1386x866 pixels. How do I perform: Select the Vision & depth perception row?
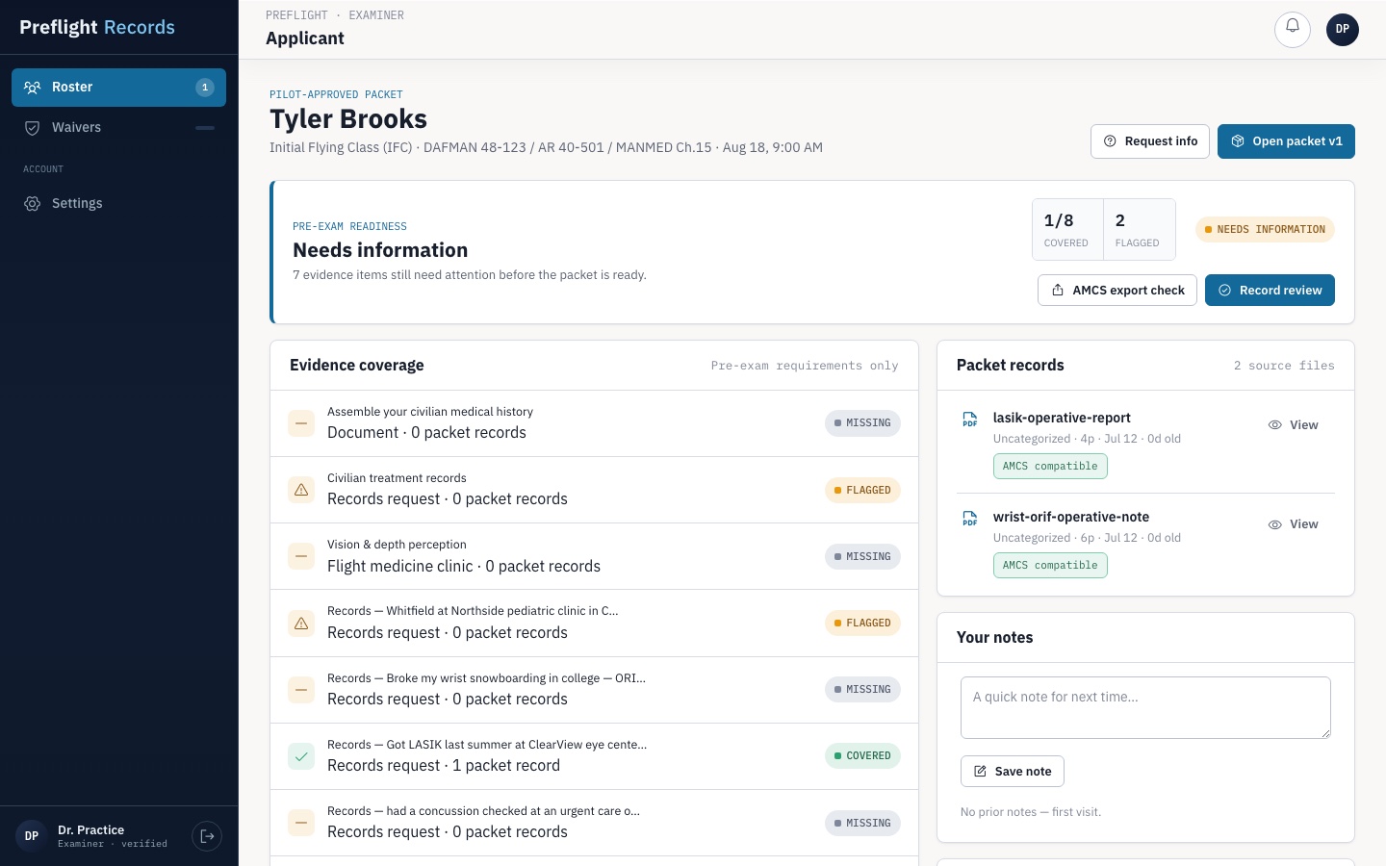594,557
